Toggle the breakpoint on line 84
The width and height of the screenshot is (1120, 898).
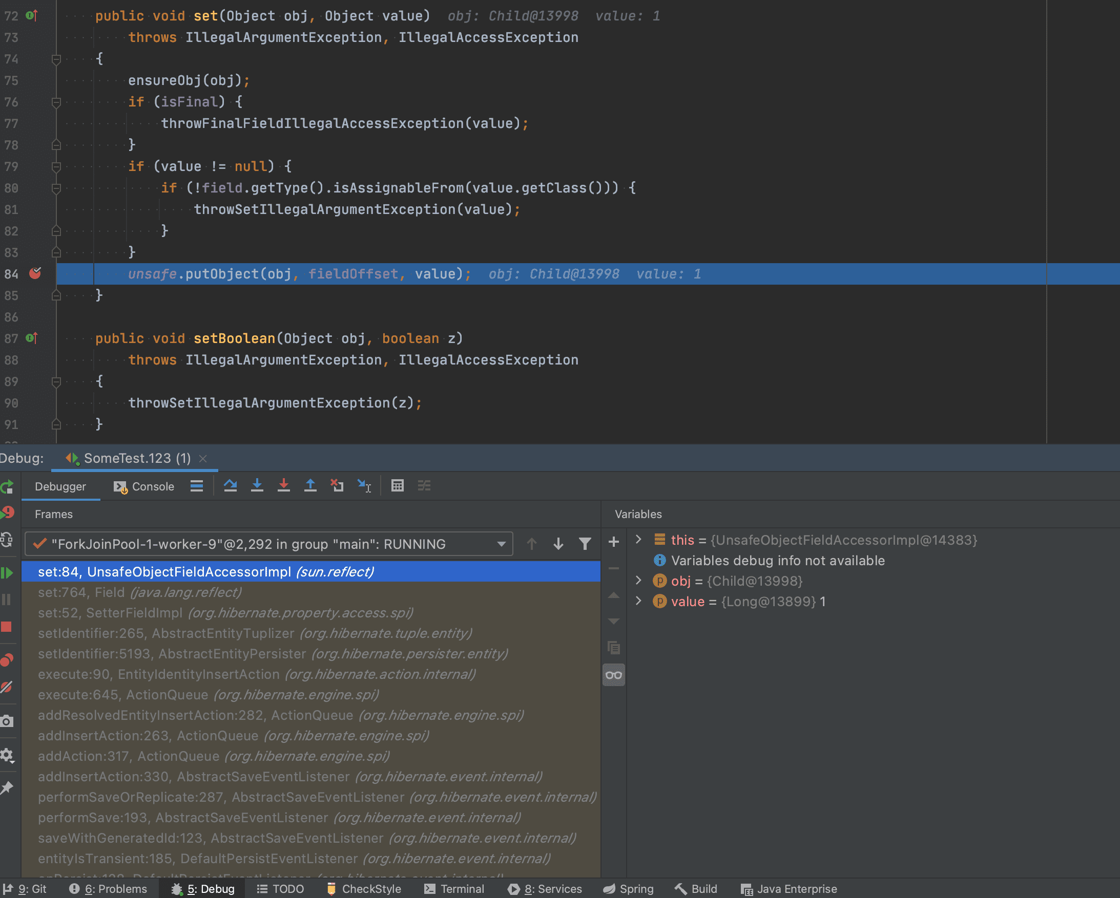click(35, 273)
